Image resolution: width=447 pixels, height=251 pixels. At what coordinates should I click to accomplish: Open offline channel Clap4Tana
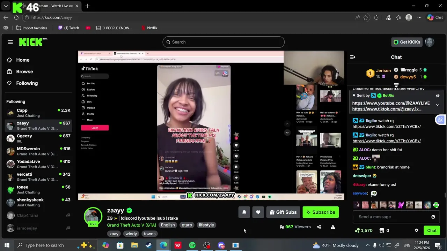tap(38, 215)
